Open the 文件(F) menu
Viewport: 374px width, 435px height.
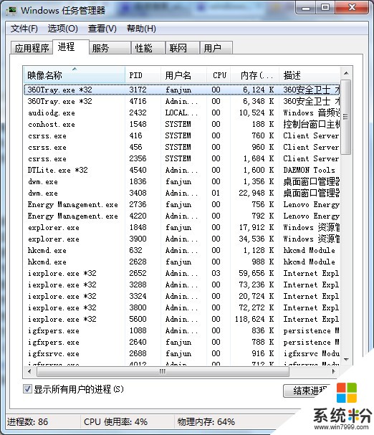[24, 28]
